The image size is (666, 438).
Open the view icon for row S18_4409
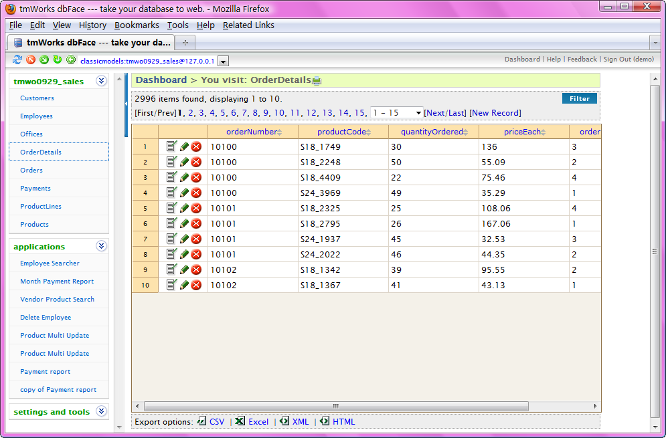[171, 177]
